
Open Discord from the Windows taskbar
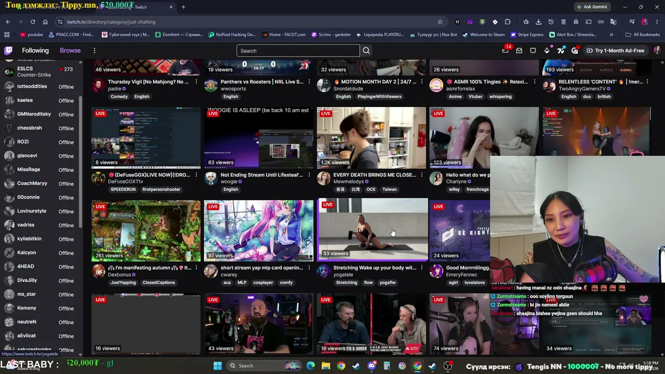[371, 366]
